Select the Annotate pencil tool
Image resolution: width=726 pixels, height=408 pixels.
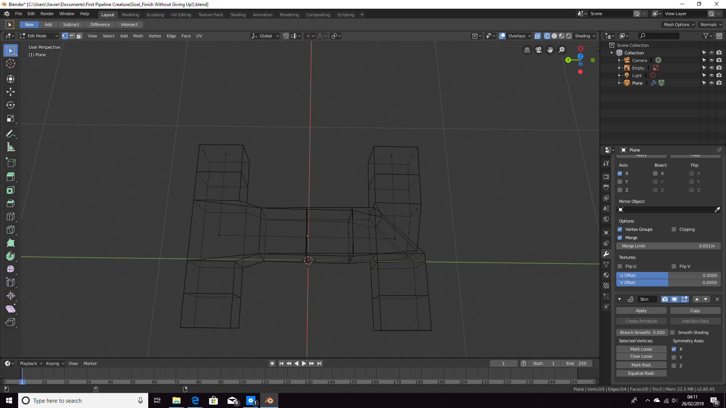(x=11, y=134)
